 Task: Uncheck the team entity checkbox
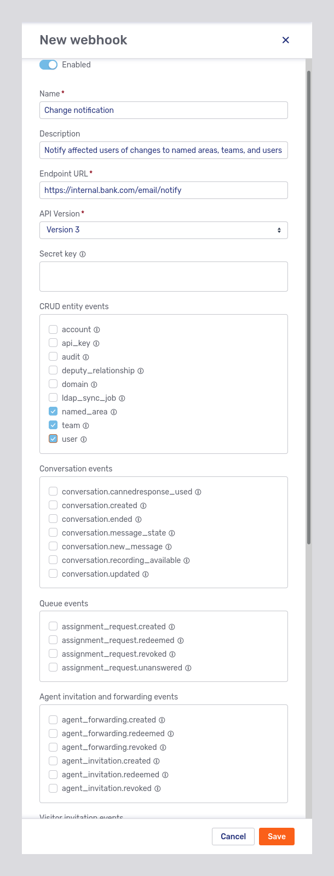click(53, 425)
